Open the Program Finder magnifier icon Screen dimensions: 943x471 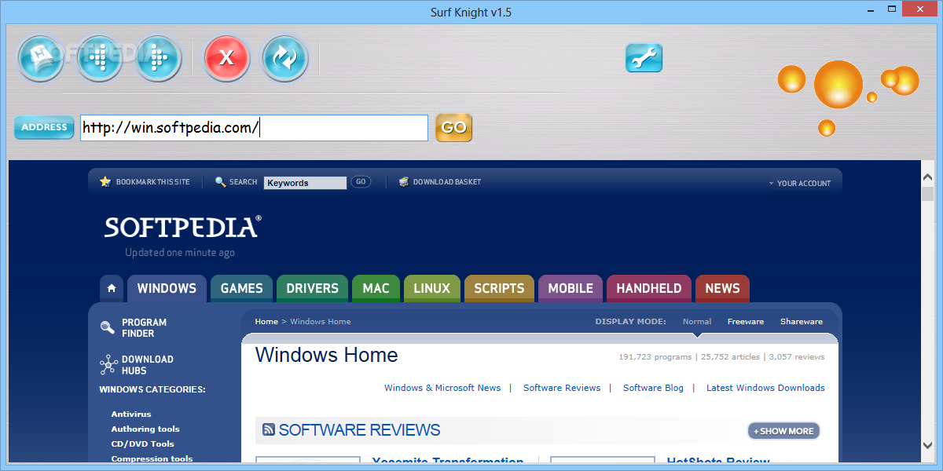coord(108,327)
